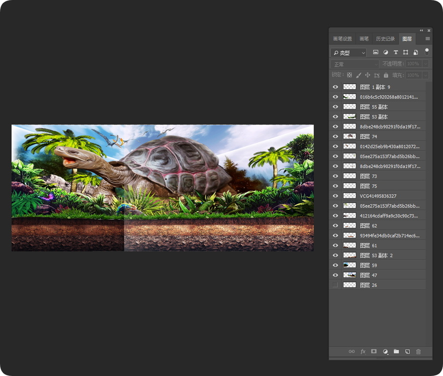Switch to the 画笔 tab
443x376 pixels.
pyautogui.click(x=364, y=39)
